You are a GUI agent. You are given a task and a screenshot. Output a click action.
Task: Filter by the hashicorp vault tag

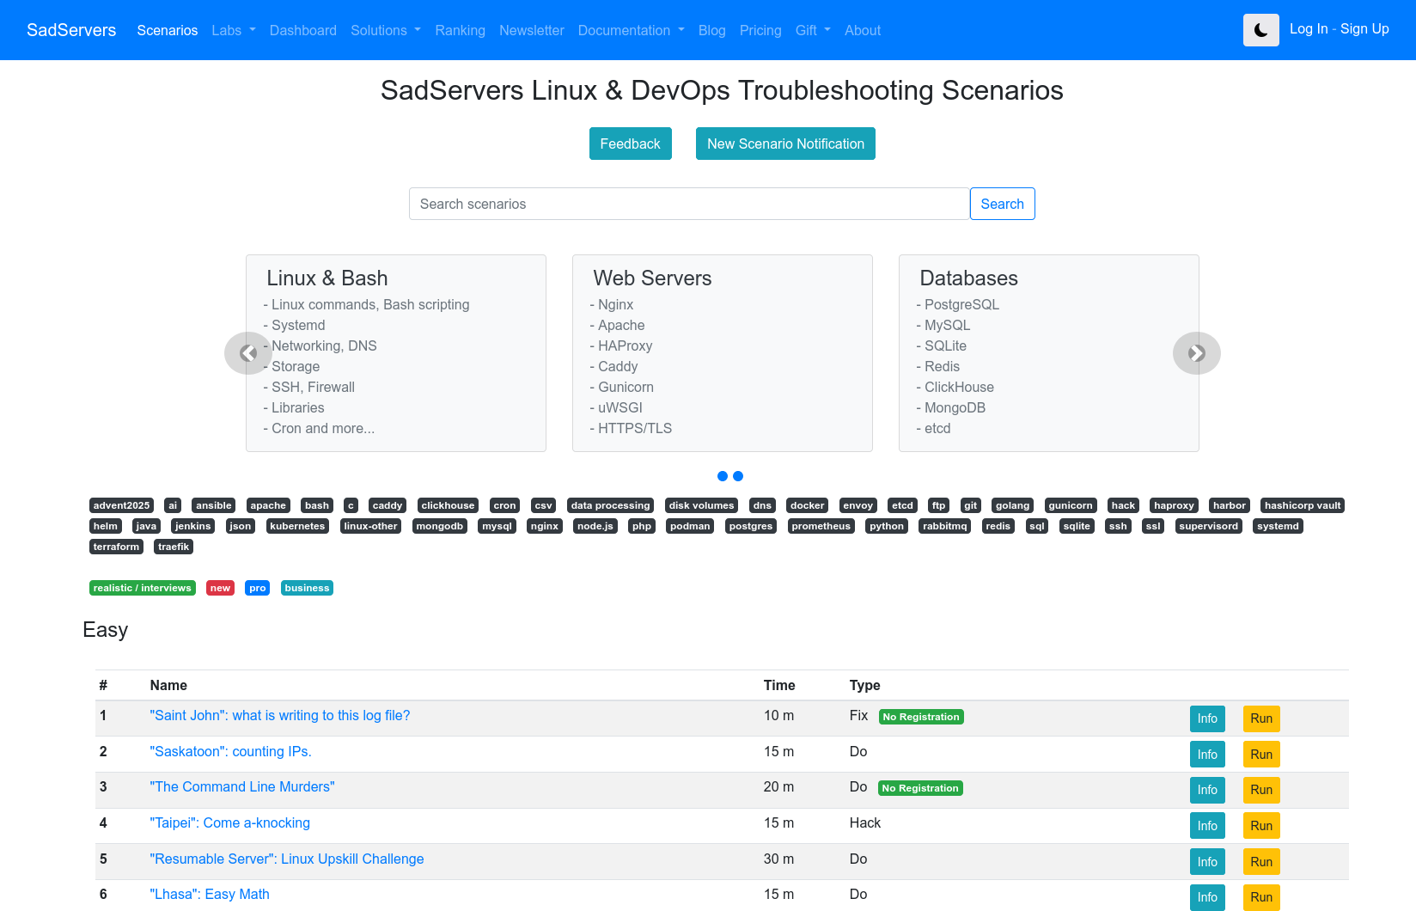(x=1303, y=505)
